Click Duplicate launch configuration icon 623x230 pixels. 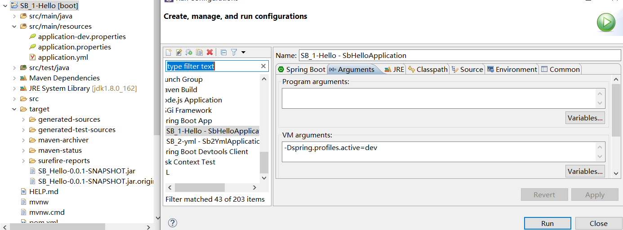click(200, 52)
